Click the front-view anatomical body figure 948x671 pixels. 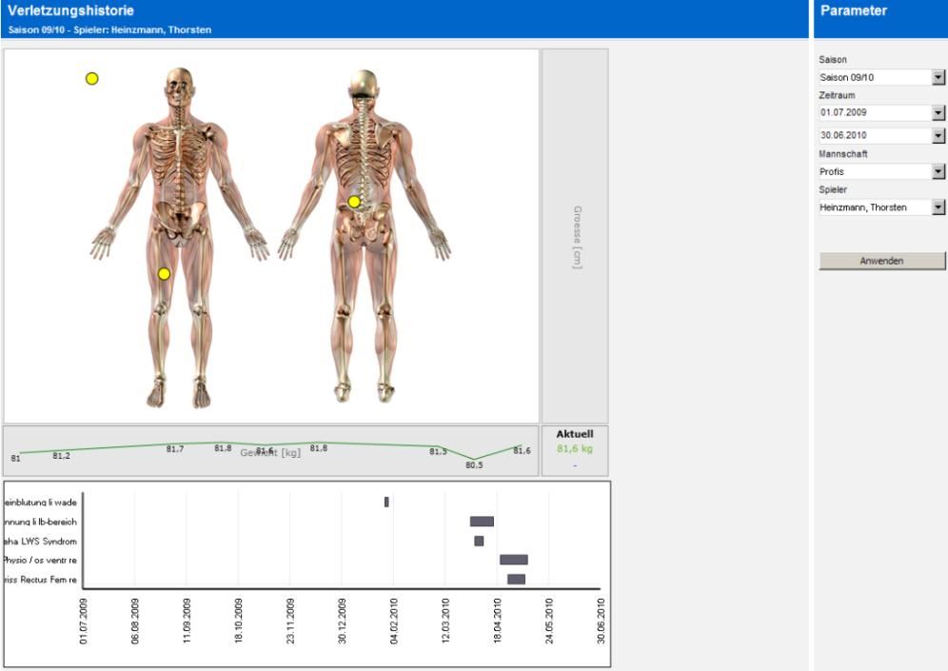[180, 238]
